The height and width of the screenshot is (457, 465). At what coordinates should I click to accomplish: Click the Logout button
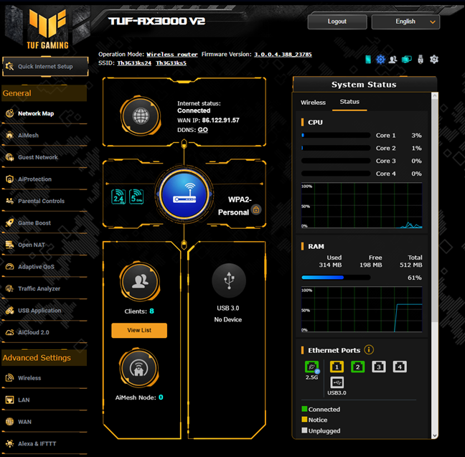[x=337, y=22]
